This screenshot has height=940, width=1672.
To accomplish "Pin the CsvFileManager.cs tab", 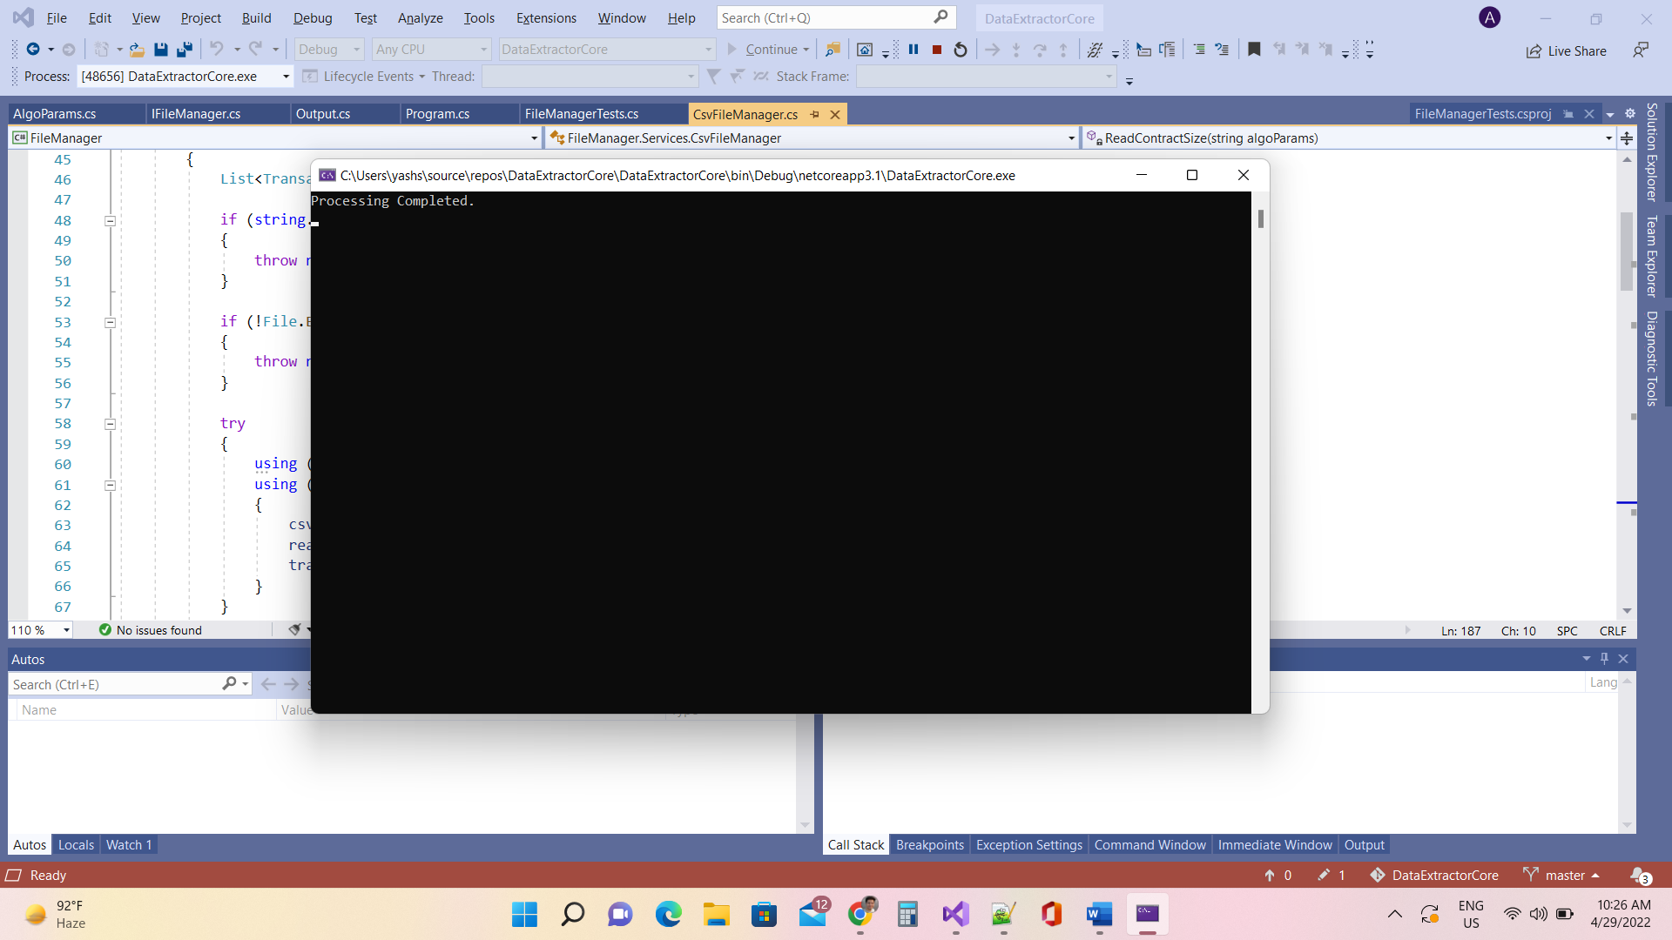I will 815,114.
